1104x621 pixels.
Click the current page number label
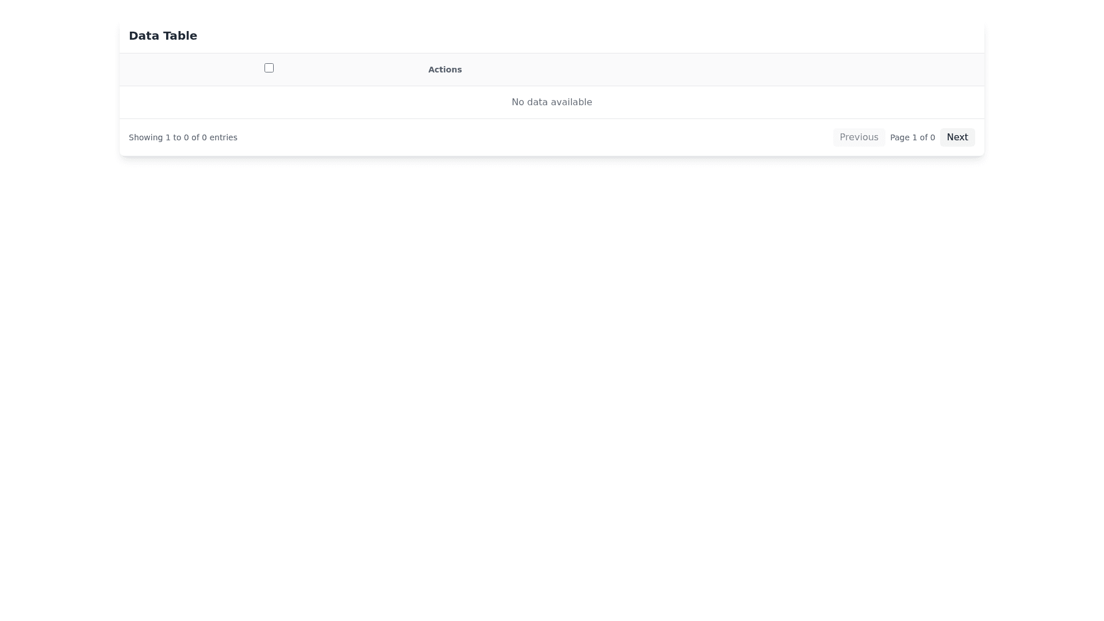tap(912, 137)
